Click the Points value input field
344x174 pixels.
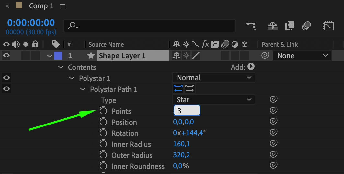click(187, 111)
